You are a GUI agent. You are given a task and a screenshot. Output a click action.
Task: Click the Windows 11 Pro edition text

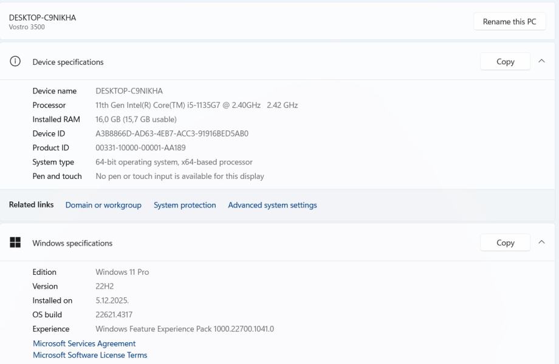(122, 272)
